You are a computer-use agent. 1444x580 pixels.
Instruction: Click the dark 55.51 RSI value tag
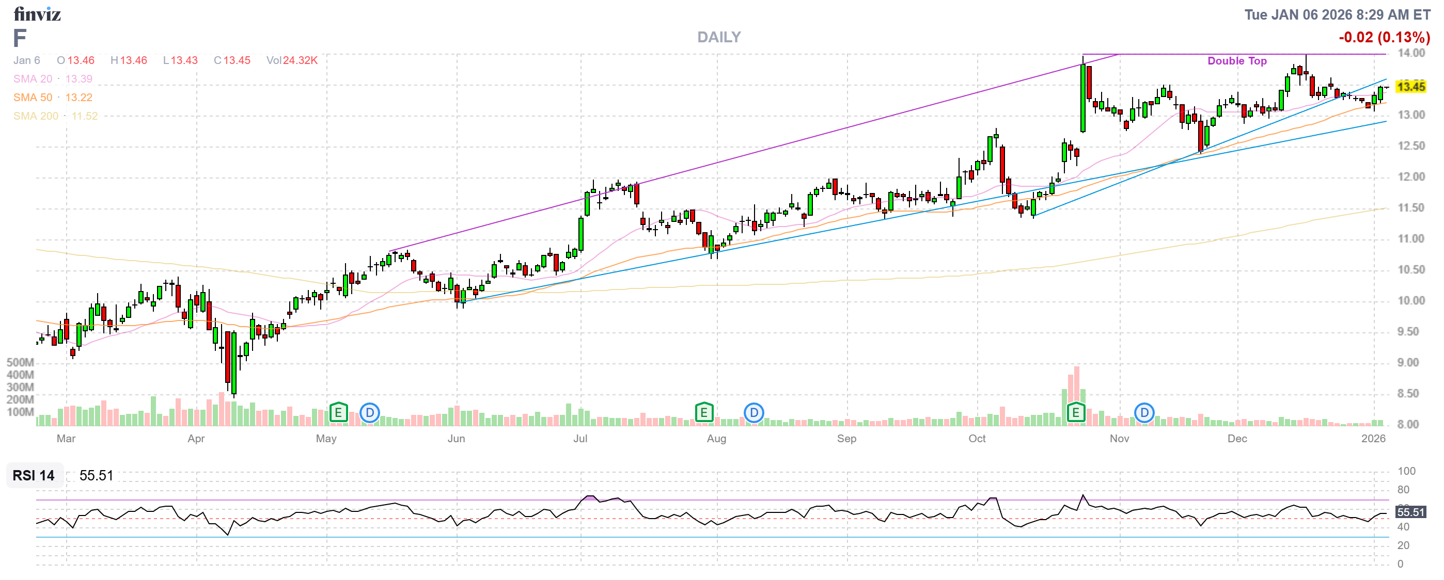point(1410,512)
